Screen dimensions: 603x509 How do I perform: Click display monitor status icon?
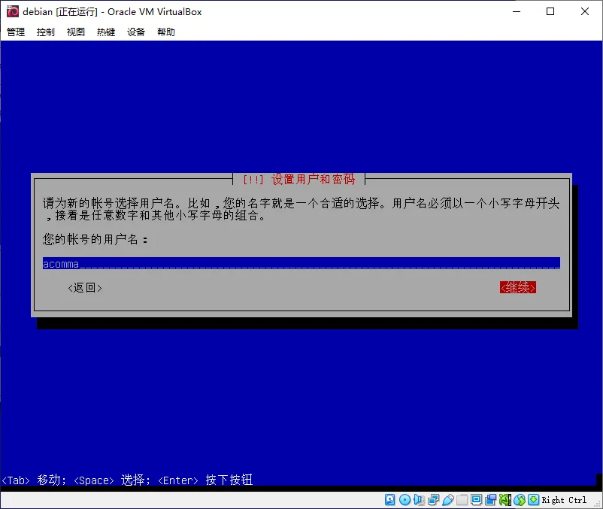[x=476, y=500]
